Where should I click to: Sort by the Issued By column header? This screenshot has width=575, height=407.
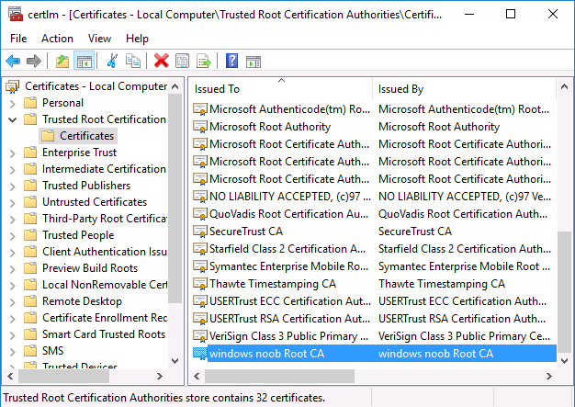[x=465, y=89]
